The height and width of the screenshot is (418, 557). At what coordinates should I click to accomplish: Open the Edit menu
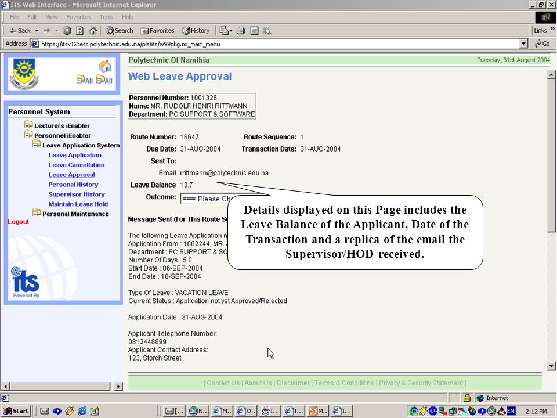click(32, 17)
